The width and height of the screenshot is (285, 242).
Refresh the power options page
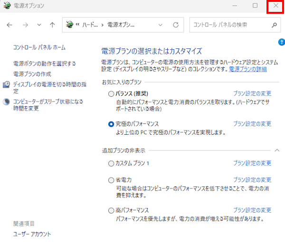click(x=175, y=25)
